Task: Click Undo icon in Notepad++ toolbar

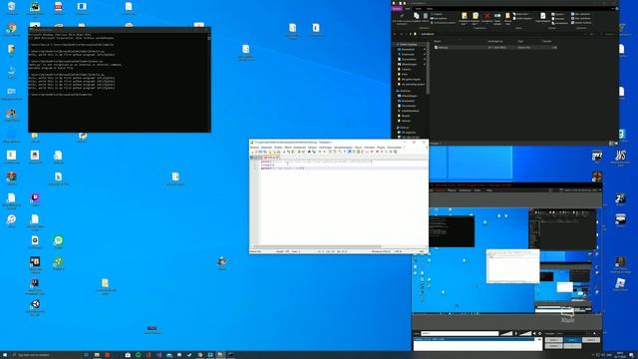Action: (299, 152)
